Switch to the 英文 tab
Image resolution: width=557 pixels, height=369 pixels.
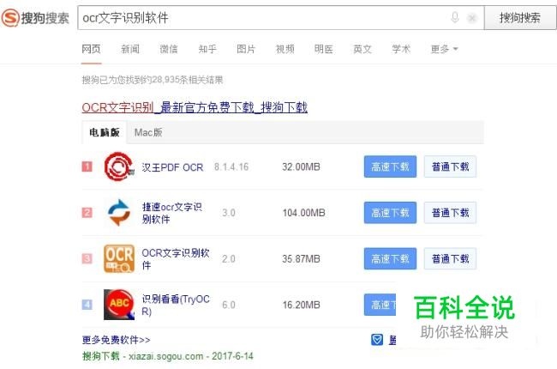click(362, 49)
